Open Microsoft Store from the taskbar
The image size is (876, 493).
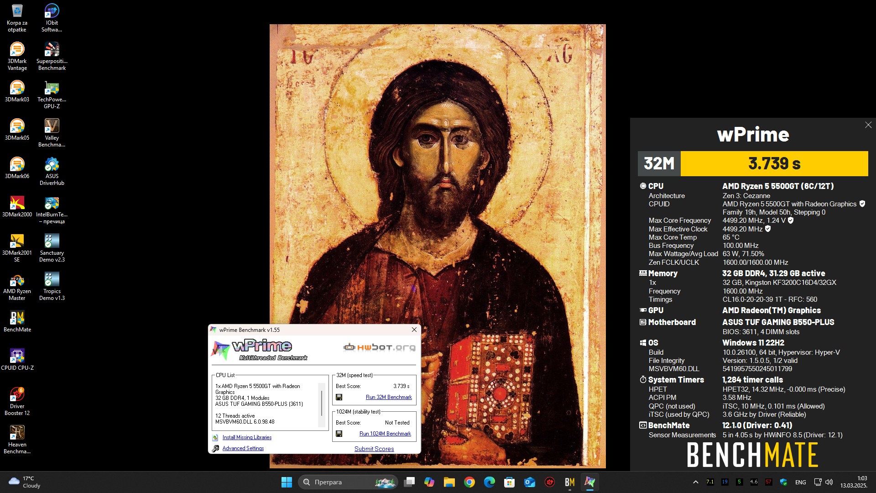[509, 482]
